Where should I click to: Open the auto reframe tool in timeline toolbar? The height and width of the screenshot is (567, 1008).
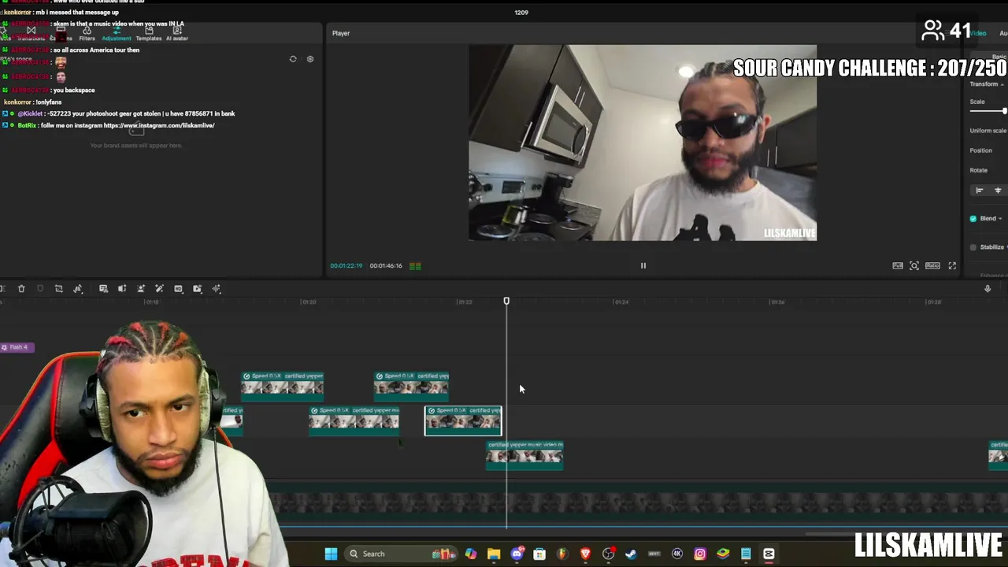coord(122,289)
